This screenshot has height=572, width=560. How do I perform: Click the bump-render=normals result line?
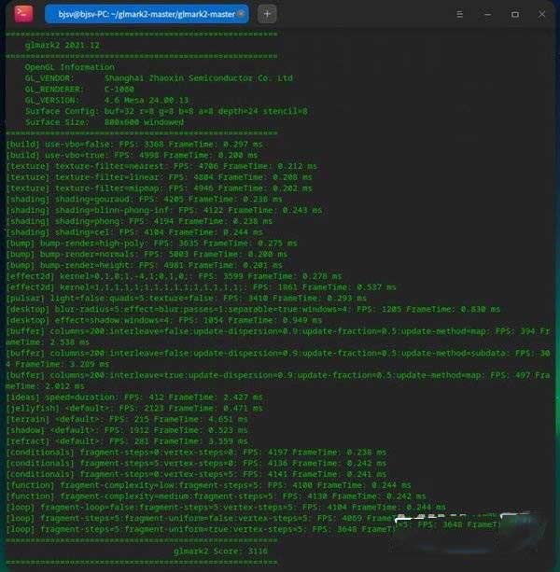click(147, 254)
